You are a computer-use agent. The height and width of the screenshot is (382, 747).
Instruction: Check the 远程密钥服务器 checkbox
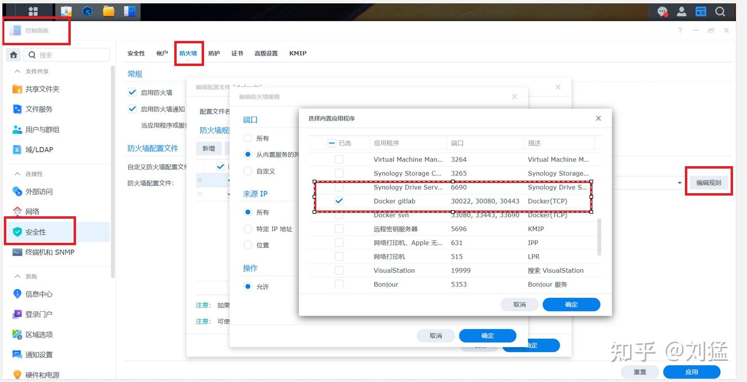click(x=339, y=229)
